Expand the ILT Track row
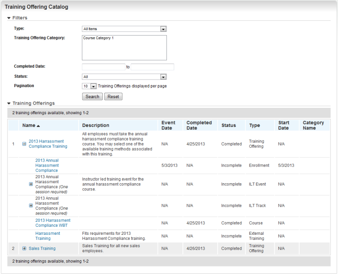This screenshot has height=275, width=338. pos(31,206)
